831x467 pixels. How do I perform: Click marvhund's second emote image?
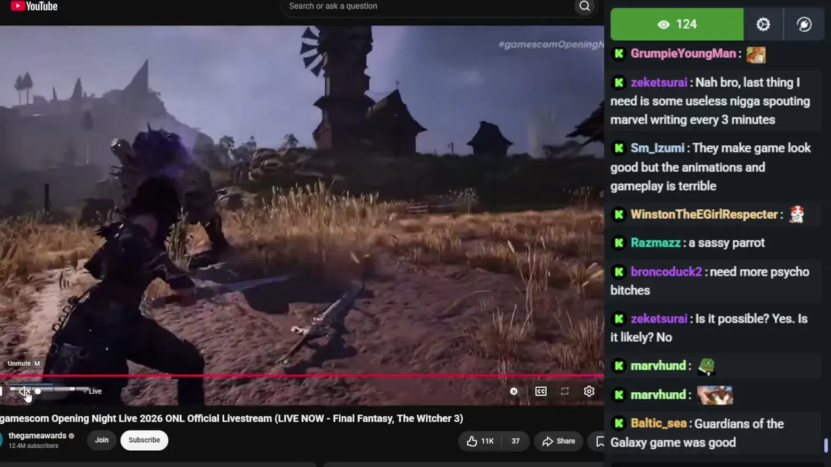(x=715, y=394)
